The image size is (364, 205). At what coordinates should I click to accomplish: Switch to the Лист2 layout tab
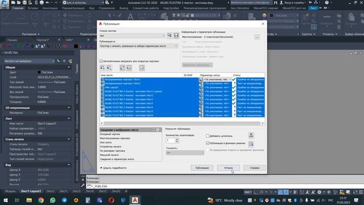click(50, 191)
